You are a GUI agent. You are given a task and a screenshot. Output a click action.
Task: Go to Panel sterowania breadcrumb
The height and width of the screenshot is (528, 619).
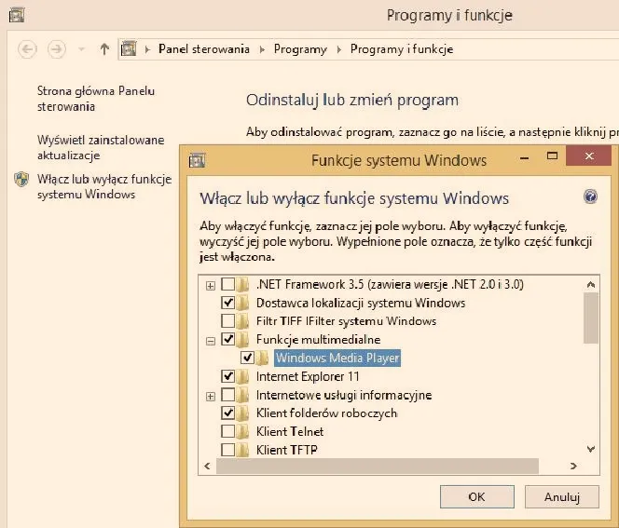204,49
